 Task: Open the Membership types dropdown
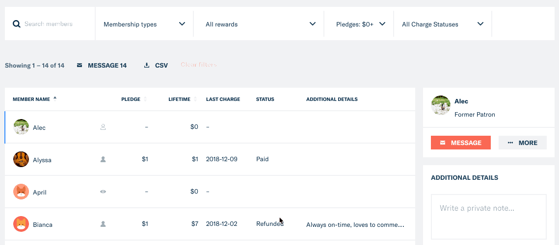pyautogui.click(x=144, y=24)
